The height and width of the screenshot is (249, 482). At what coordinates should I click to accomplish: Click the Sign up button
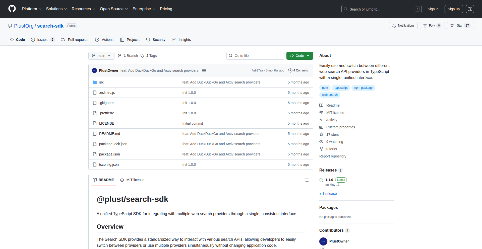(453, 9)
